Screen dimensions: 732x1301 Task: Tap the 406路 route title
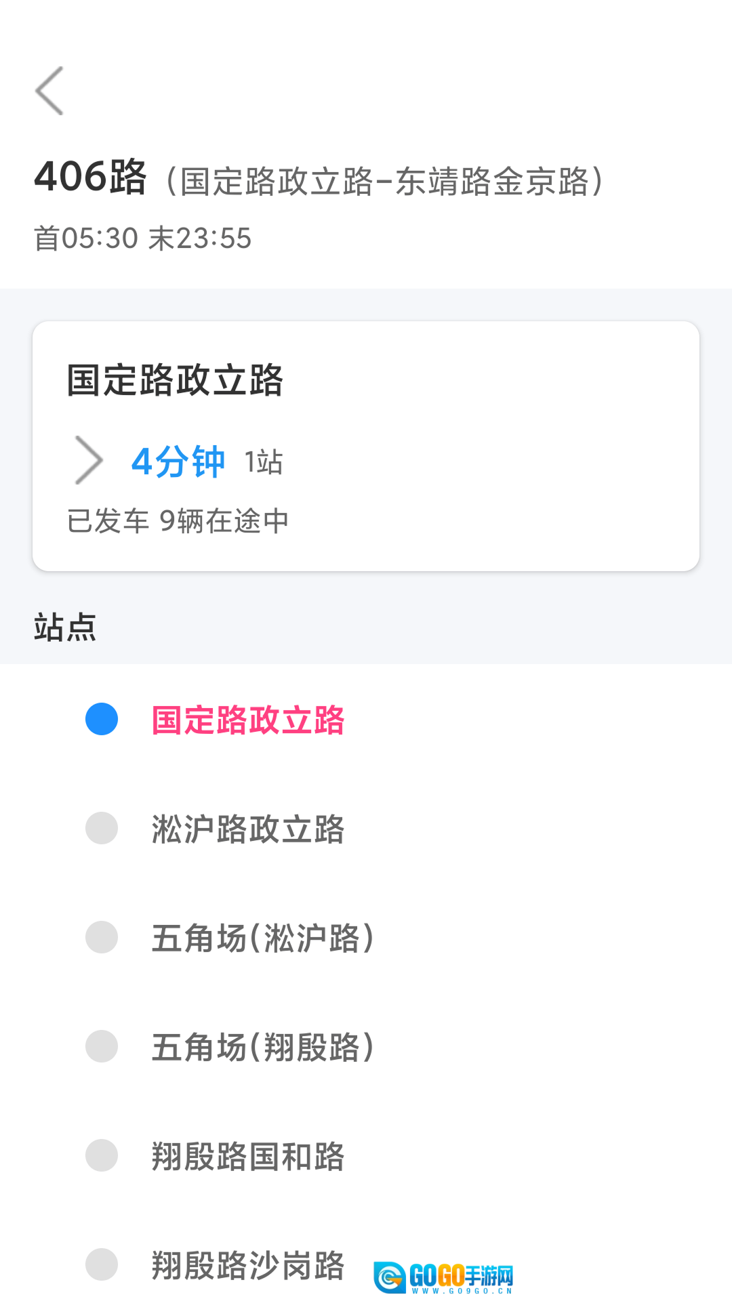click(x=91, y=177)
